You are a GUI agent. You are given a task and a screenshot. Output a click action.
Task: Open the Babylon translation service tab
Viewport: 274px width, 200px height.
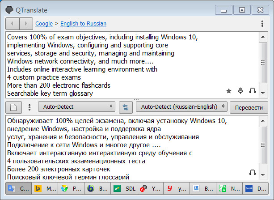pos(97,188)
